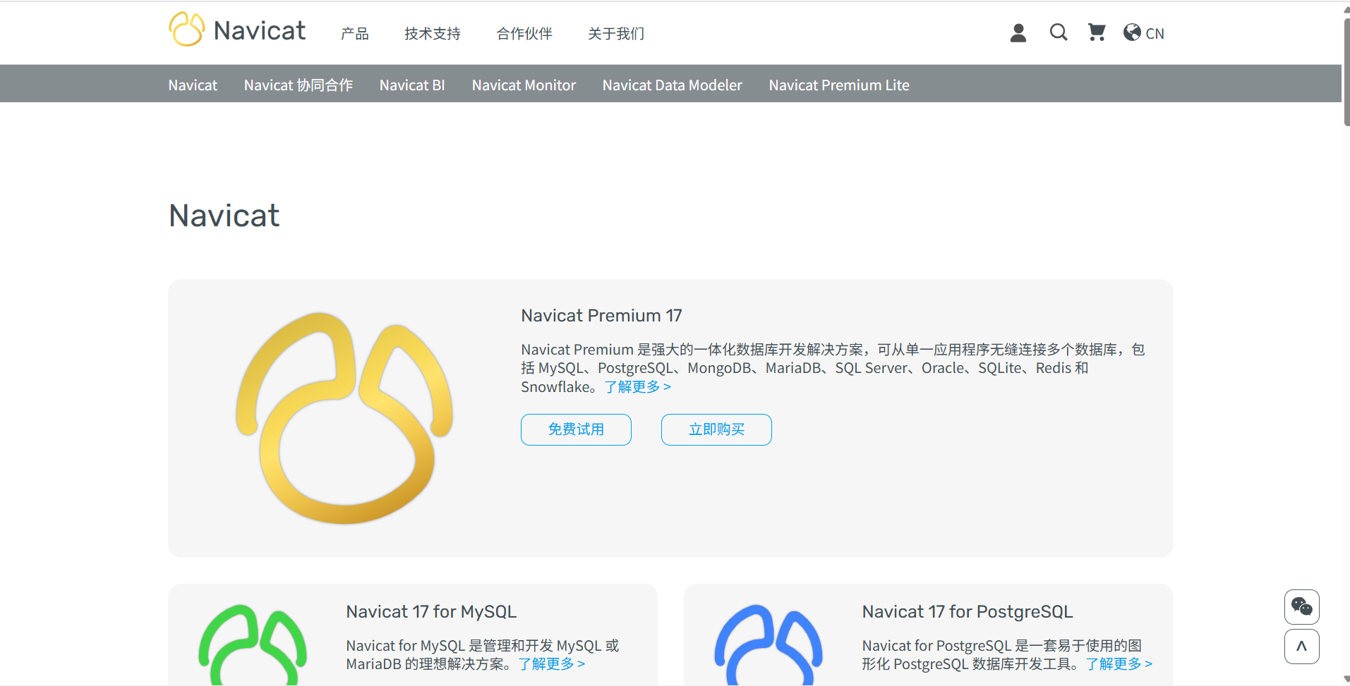Click the back-to-top arrow button
Viewport: 1350px width, 686px height.
pyautogui.click(x=1301, y=647)
